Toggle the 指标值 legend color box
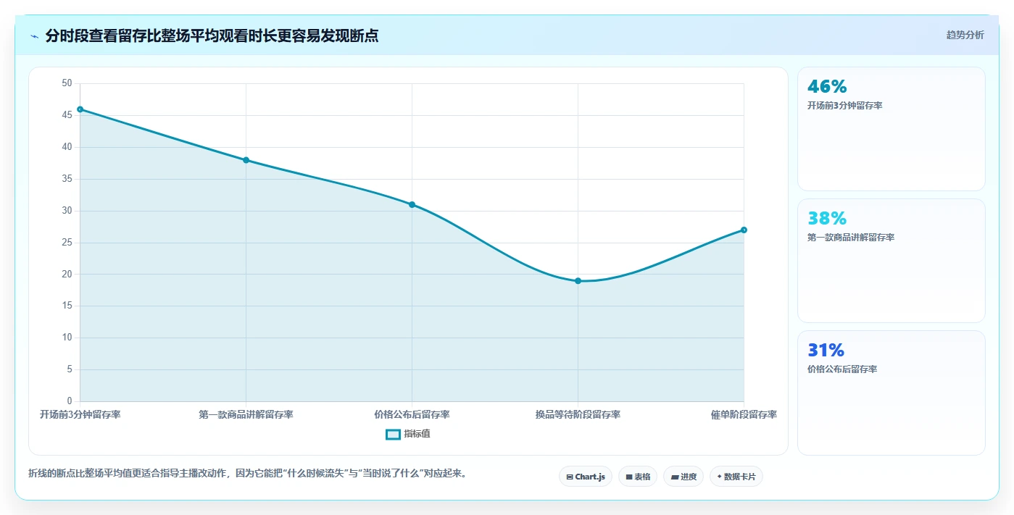This screenshot has height=515, width=1014. click(393, 434)
